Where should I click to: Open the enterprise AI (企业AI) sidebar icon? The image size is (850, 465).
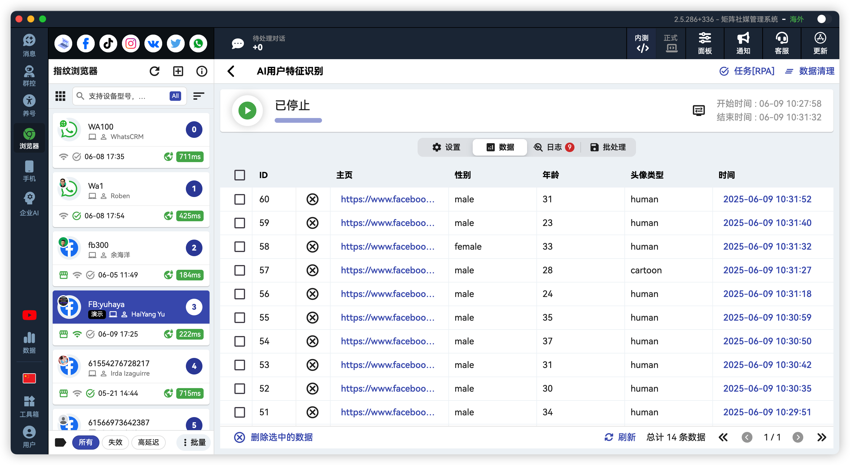pyautogui.click(x=29, y=204)
